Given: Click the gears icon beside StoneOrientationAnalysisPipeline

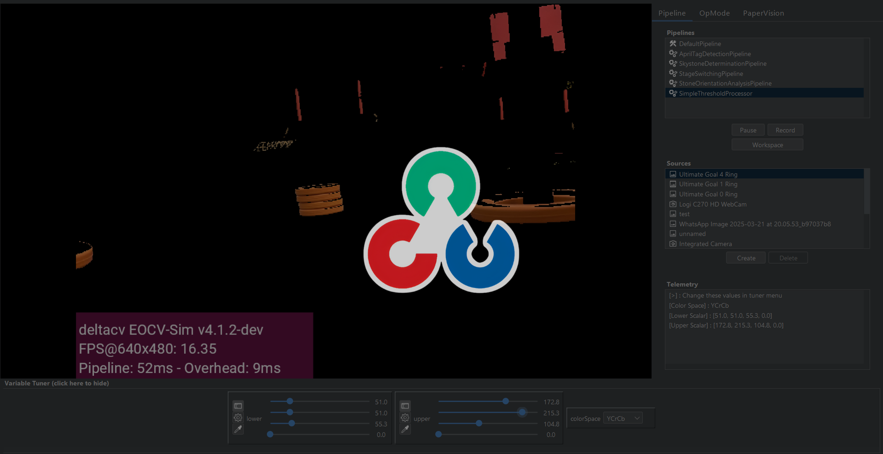Looking at the screenshot, I should (673, 83).
